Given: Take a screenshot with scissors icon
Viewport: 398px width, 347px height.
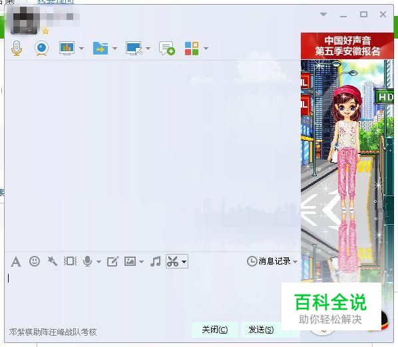Looking at the screenshot, I should click(x=172, y=261).
